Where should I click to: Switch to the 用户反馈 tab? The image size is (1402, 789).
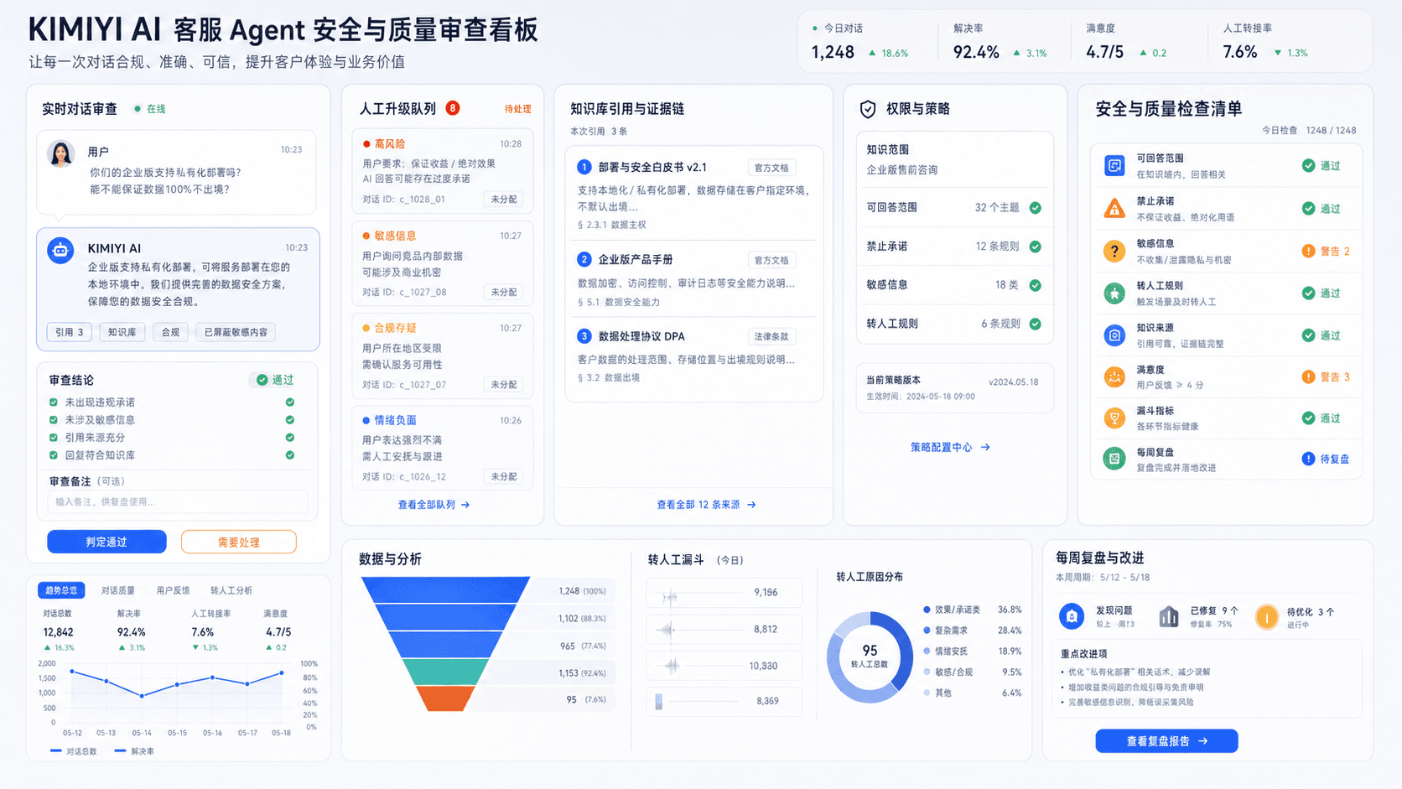point(173,590)
